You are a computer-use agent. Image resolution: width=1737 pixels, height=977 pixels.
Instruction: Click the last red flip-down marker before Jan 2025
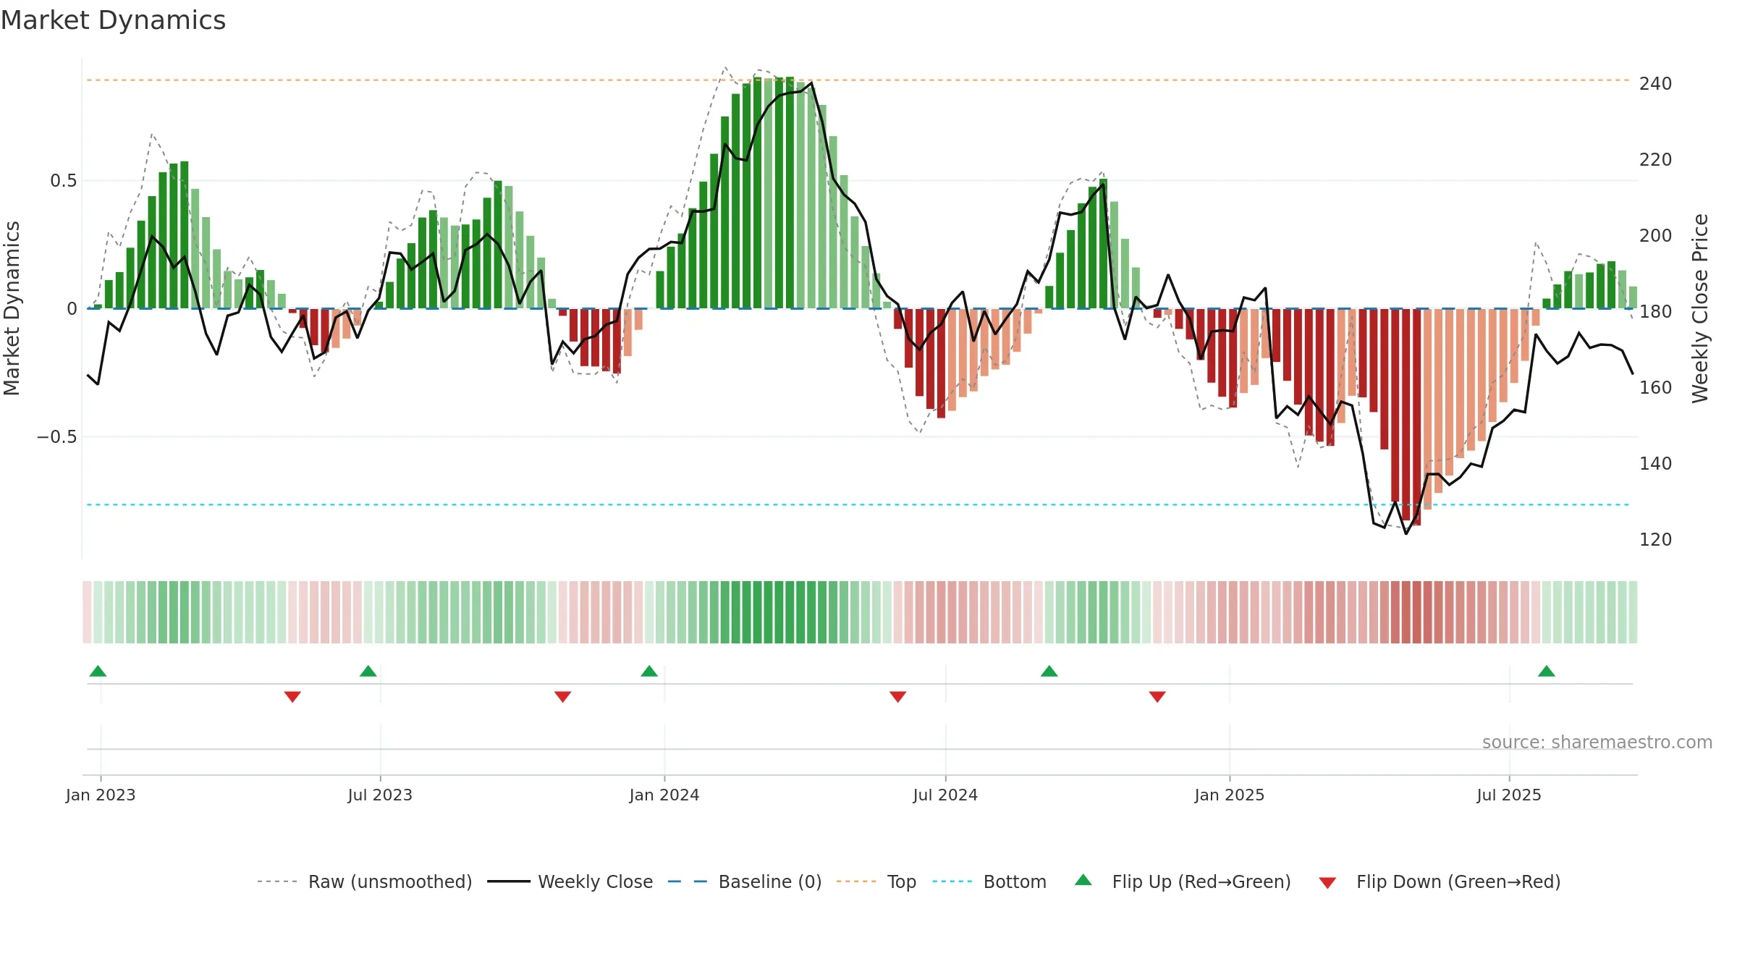coord(1157,697)
